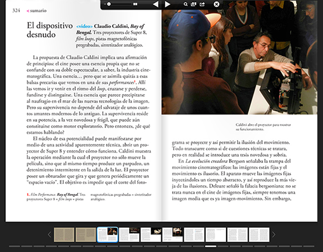The height and width of the screenshot is (252, 323).
Task: Open the first beige thumbnail spread
Action: pos(64,234)
